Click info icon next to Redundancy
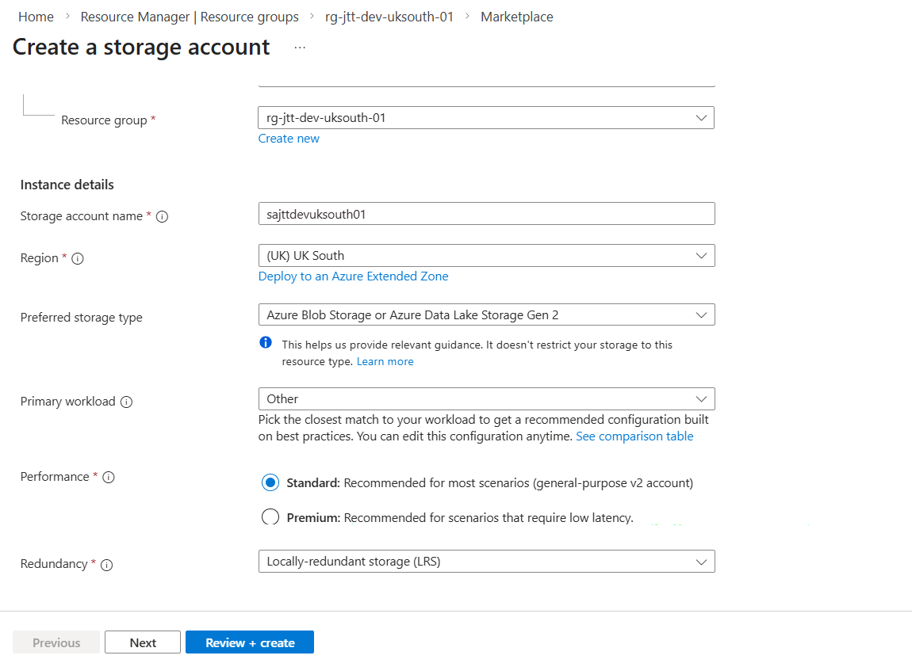Image resolution: width=912 pixels, height=663 pixels. (x=106, y=565)
